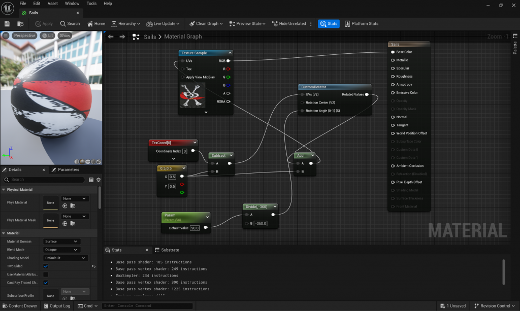
Task: Use selected asset for Phys Material Mask
Action: click(x=65, y=224)
